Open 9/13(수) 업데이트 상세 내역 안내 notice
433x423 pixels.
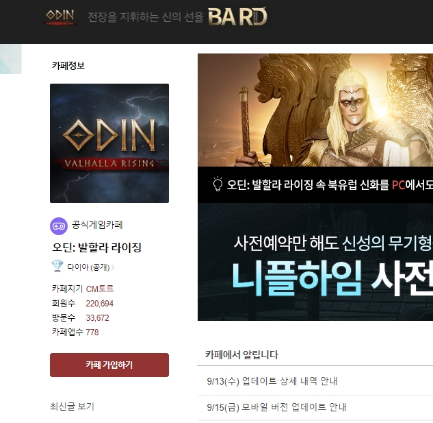(272, 381)
